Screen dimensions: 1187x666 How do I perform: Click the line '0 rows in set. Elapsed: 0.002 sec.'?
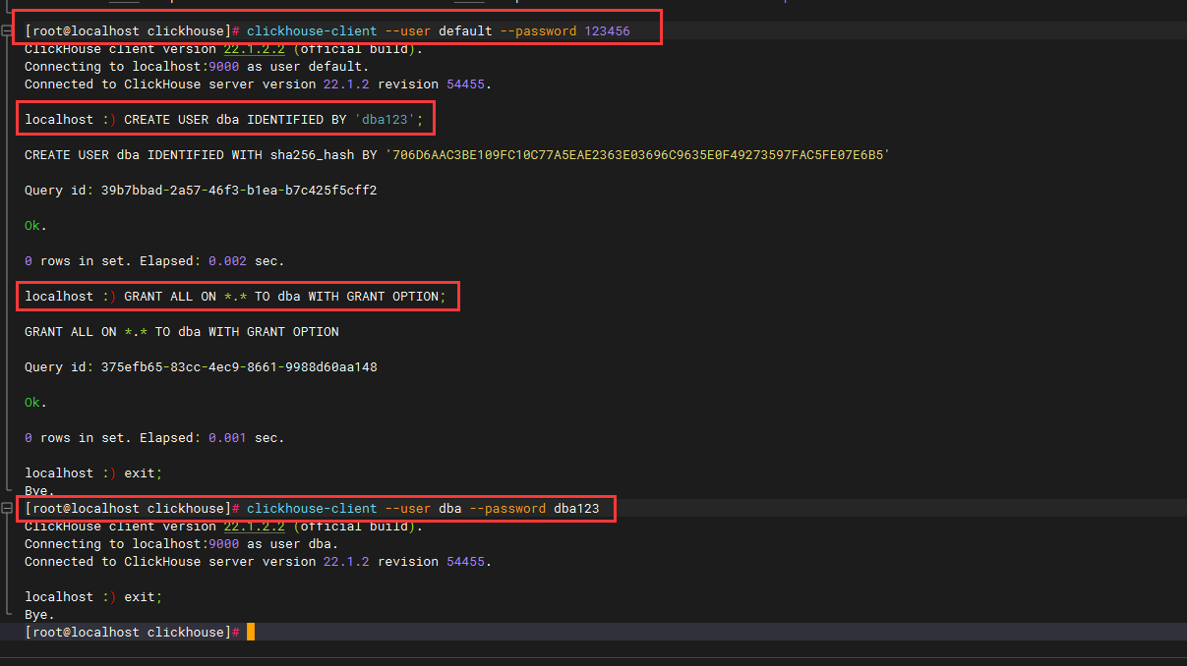[154, 261]
